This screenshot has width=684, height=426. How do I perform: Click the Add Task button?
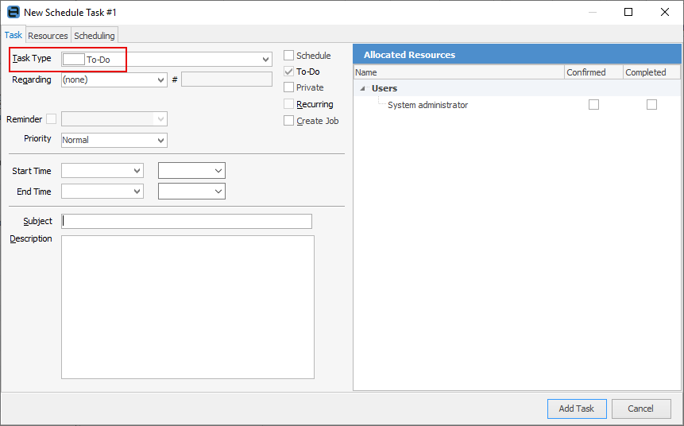pyautogui.click(x=577, y=409)
